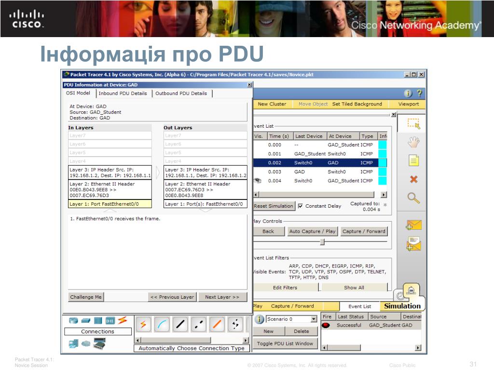The height and width of the screenshot is (370, 494).
Task: Click Reset Simulation button
Action: (273, 206)
